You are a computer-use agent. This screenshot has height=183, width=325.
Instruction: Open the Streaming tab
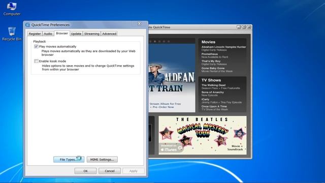point(92,34)
